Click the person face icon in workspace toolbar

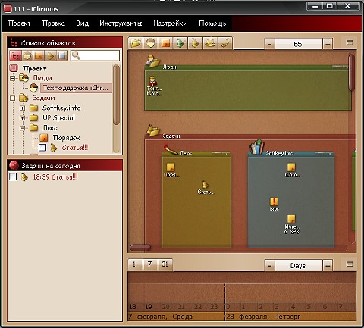[x=150, y=43]
